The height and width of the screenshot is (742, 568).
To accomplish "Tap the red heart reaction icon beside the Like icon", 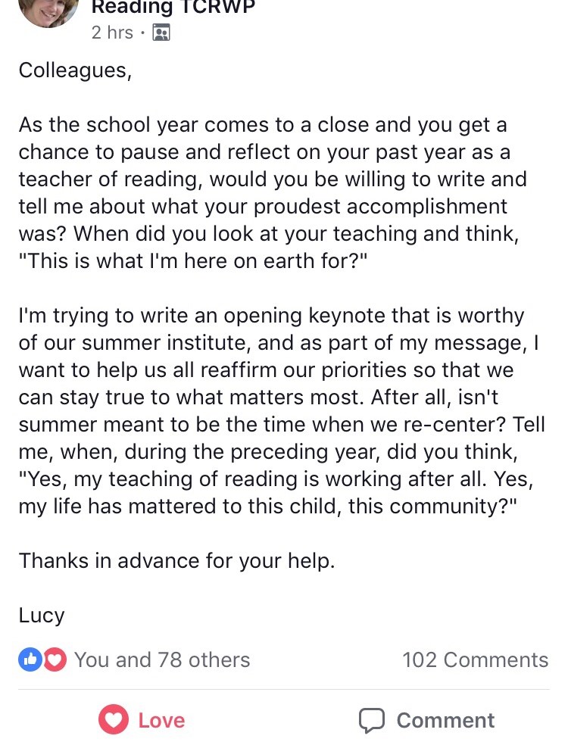I will (x=55, y=659).
